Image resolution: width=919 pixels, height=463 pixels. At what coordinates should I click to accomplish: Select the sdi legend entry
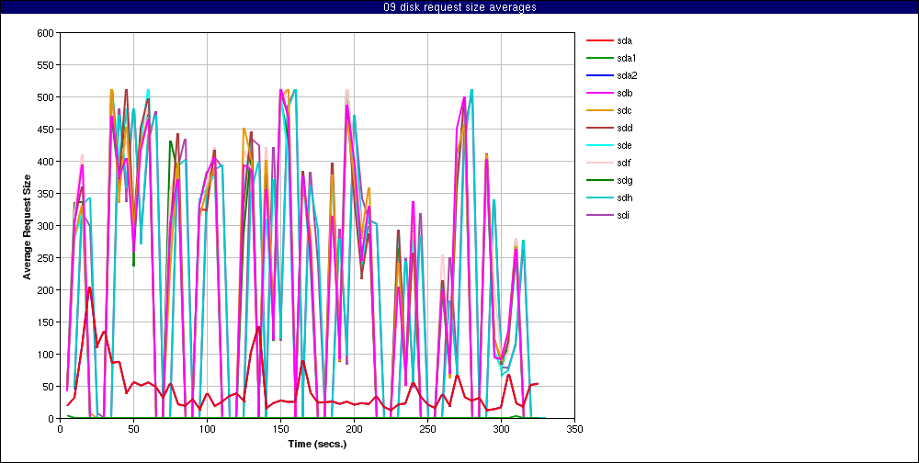coord(609,215)
